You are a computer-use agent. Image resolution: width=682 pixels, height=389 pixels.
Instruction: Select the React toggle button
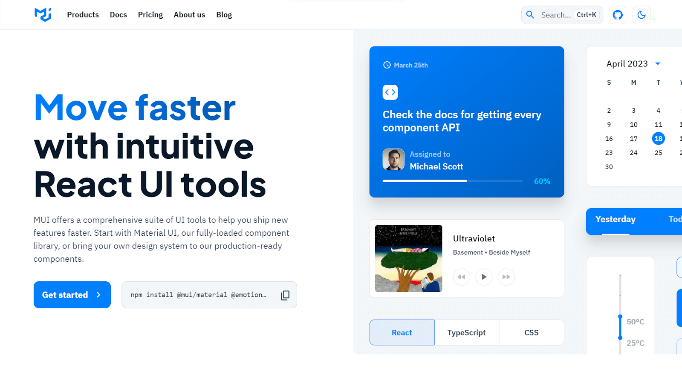pyautogui.click(x=402, y=333)
